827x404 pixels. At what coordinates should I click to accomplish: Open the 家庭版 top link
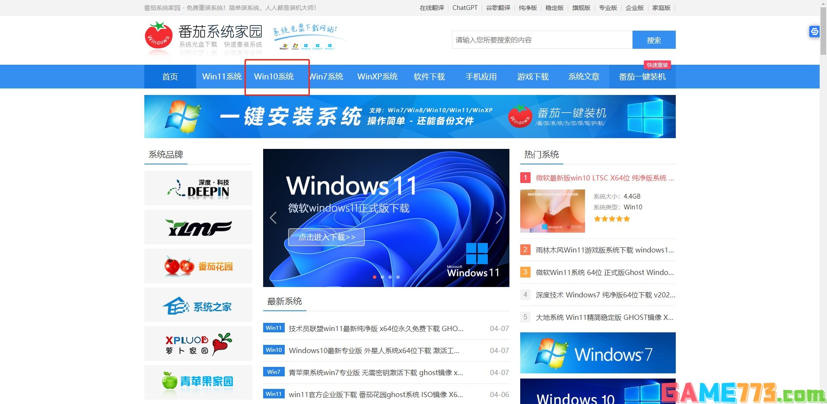click(662, 8)
